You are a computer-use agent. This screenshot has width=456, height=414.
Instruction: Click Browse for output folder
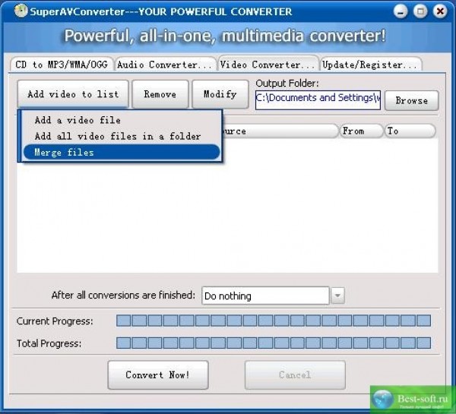(411, 100)
